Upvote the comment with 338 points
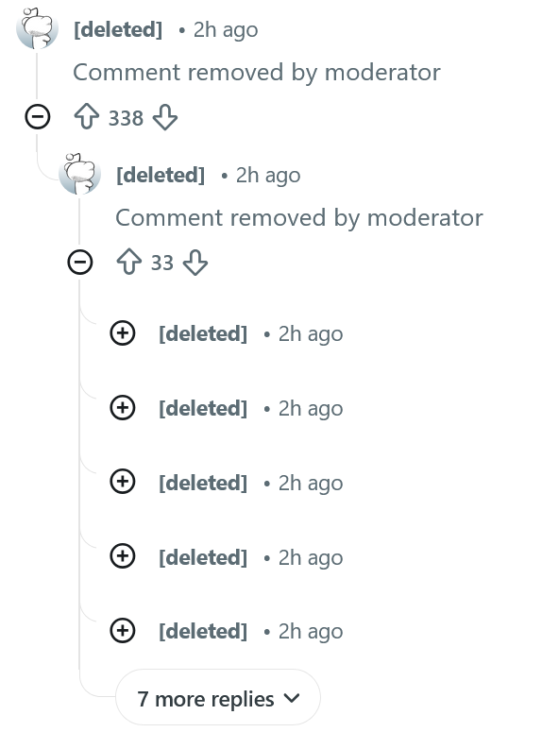The height and width of the screenshot is (749, 559). [87, 117]
